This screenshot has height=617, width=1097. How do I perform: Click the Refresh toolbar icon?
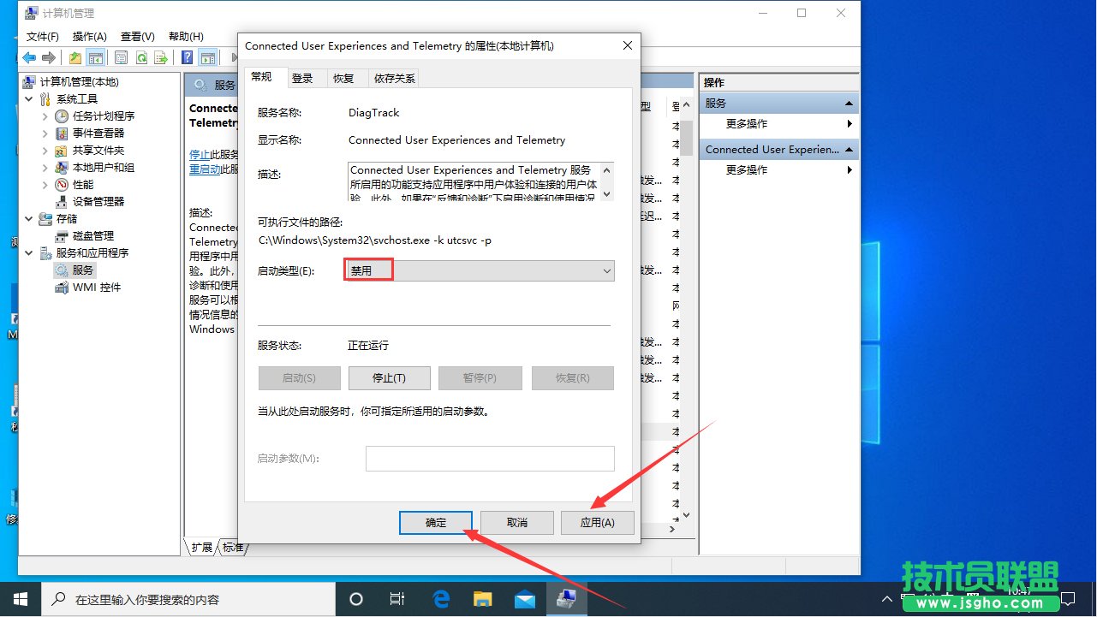pos(140,57)
